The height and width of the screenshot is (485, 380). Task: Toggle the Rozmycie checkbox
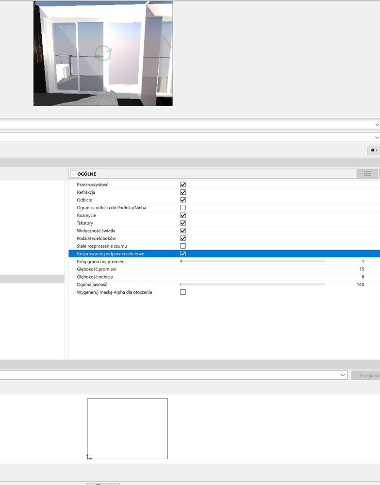tap(183, 215)
